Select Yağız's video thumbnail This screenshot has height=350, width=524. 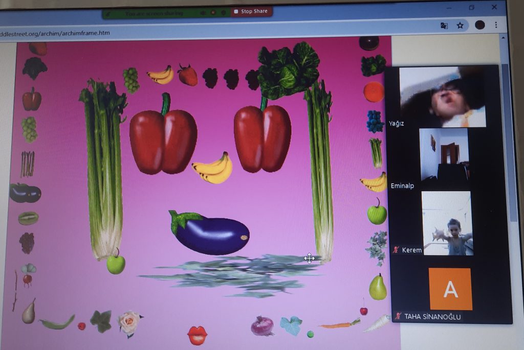click(443, 97)
